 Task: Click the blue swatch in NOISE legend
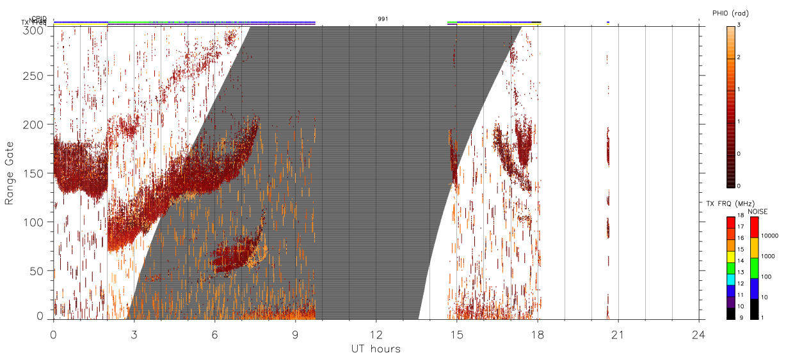click(754, 289)
